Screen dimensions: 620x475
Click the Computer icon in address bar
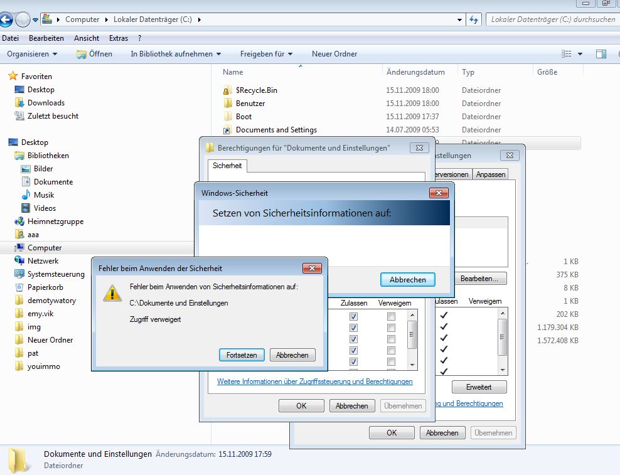pos(47,19)
